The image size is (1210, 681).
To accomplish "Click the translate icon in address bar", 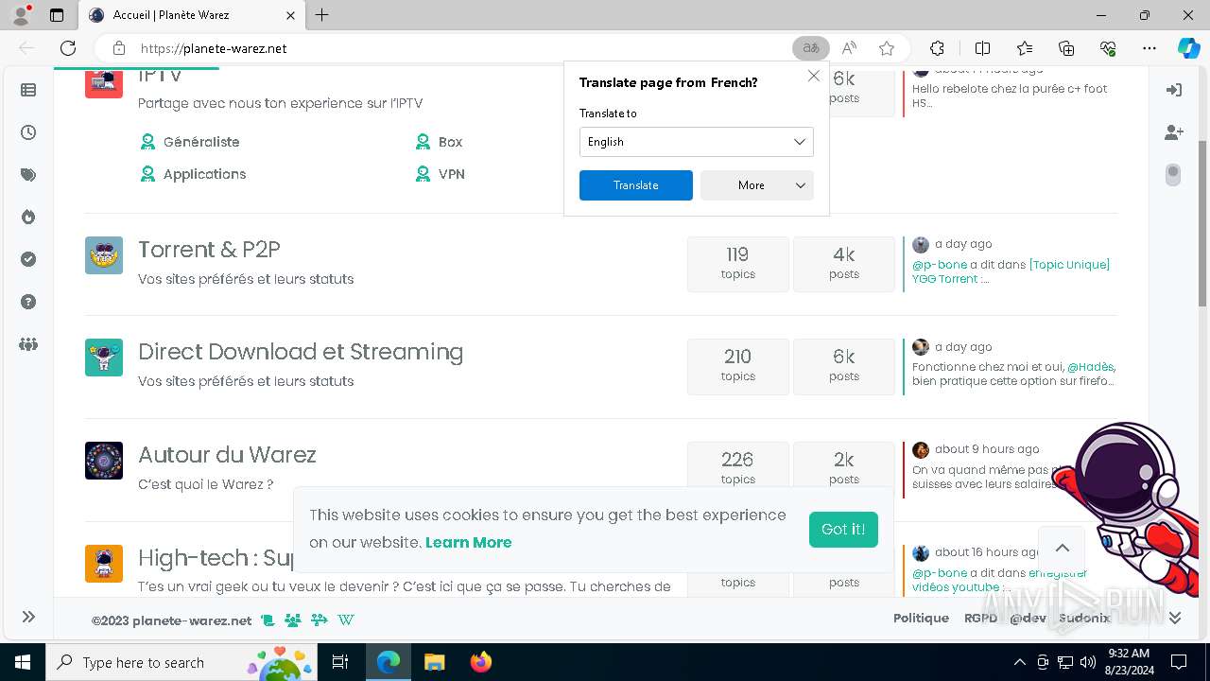I will pyautogui.click(x=810, y=48).
